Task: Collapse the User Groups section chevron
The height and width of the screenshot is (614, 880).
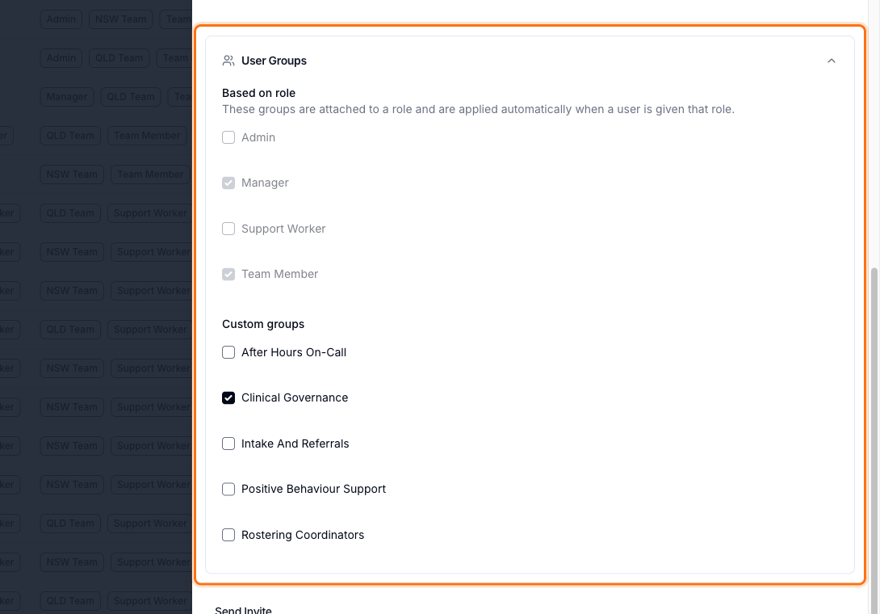Action: point(832,61)
